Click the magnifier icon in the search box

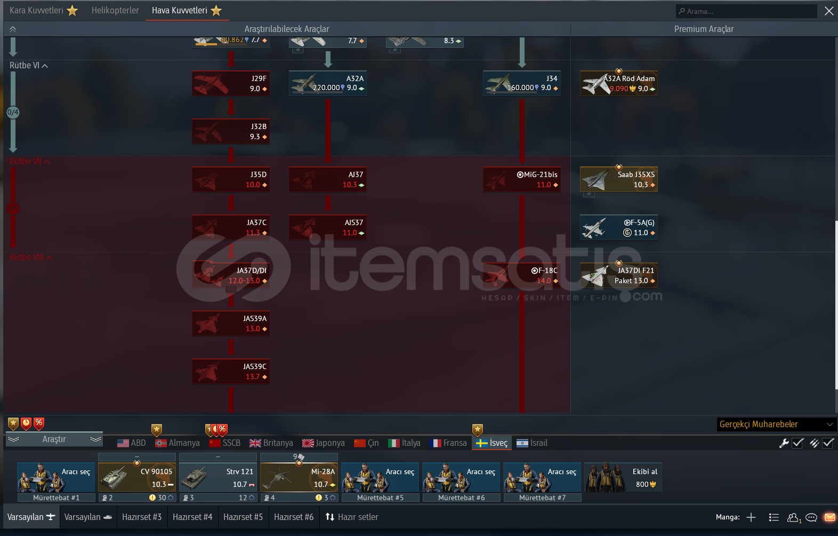(682, 11)
